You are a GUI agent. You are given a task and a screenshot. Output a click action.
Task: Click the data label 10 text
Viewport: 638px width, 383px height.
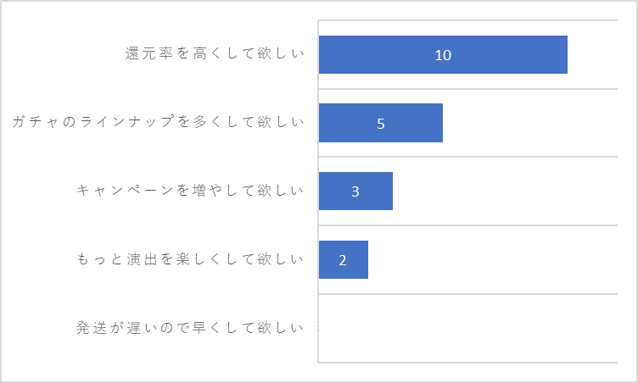coord(443,55)
